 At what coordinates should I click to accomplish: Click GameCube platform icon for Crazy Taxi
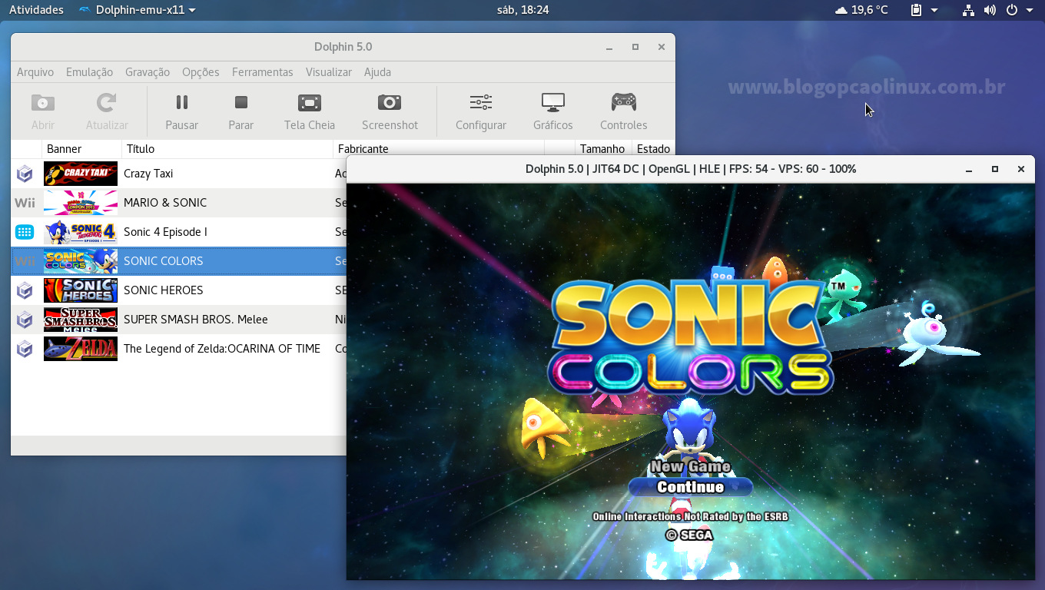click(x=25, y=174)
